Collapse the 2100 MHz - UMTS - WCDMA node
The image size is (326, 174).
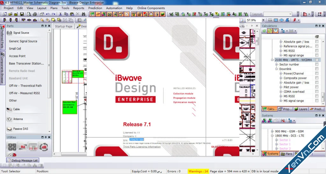272,60
